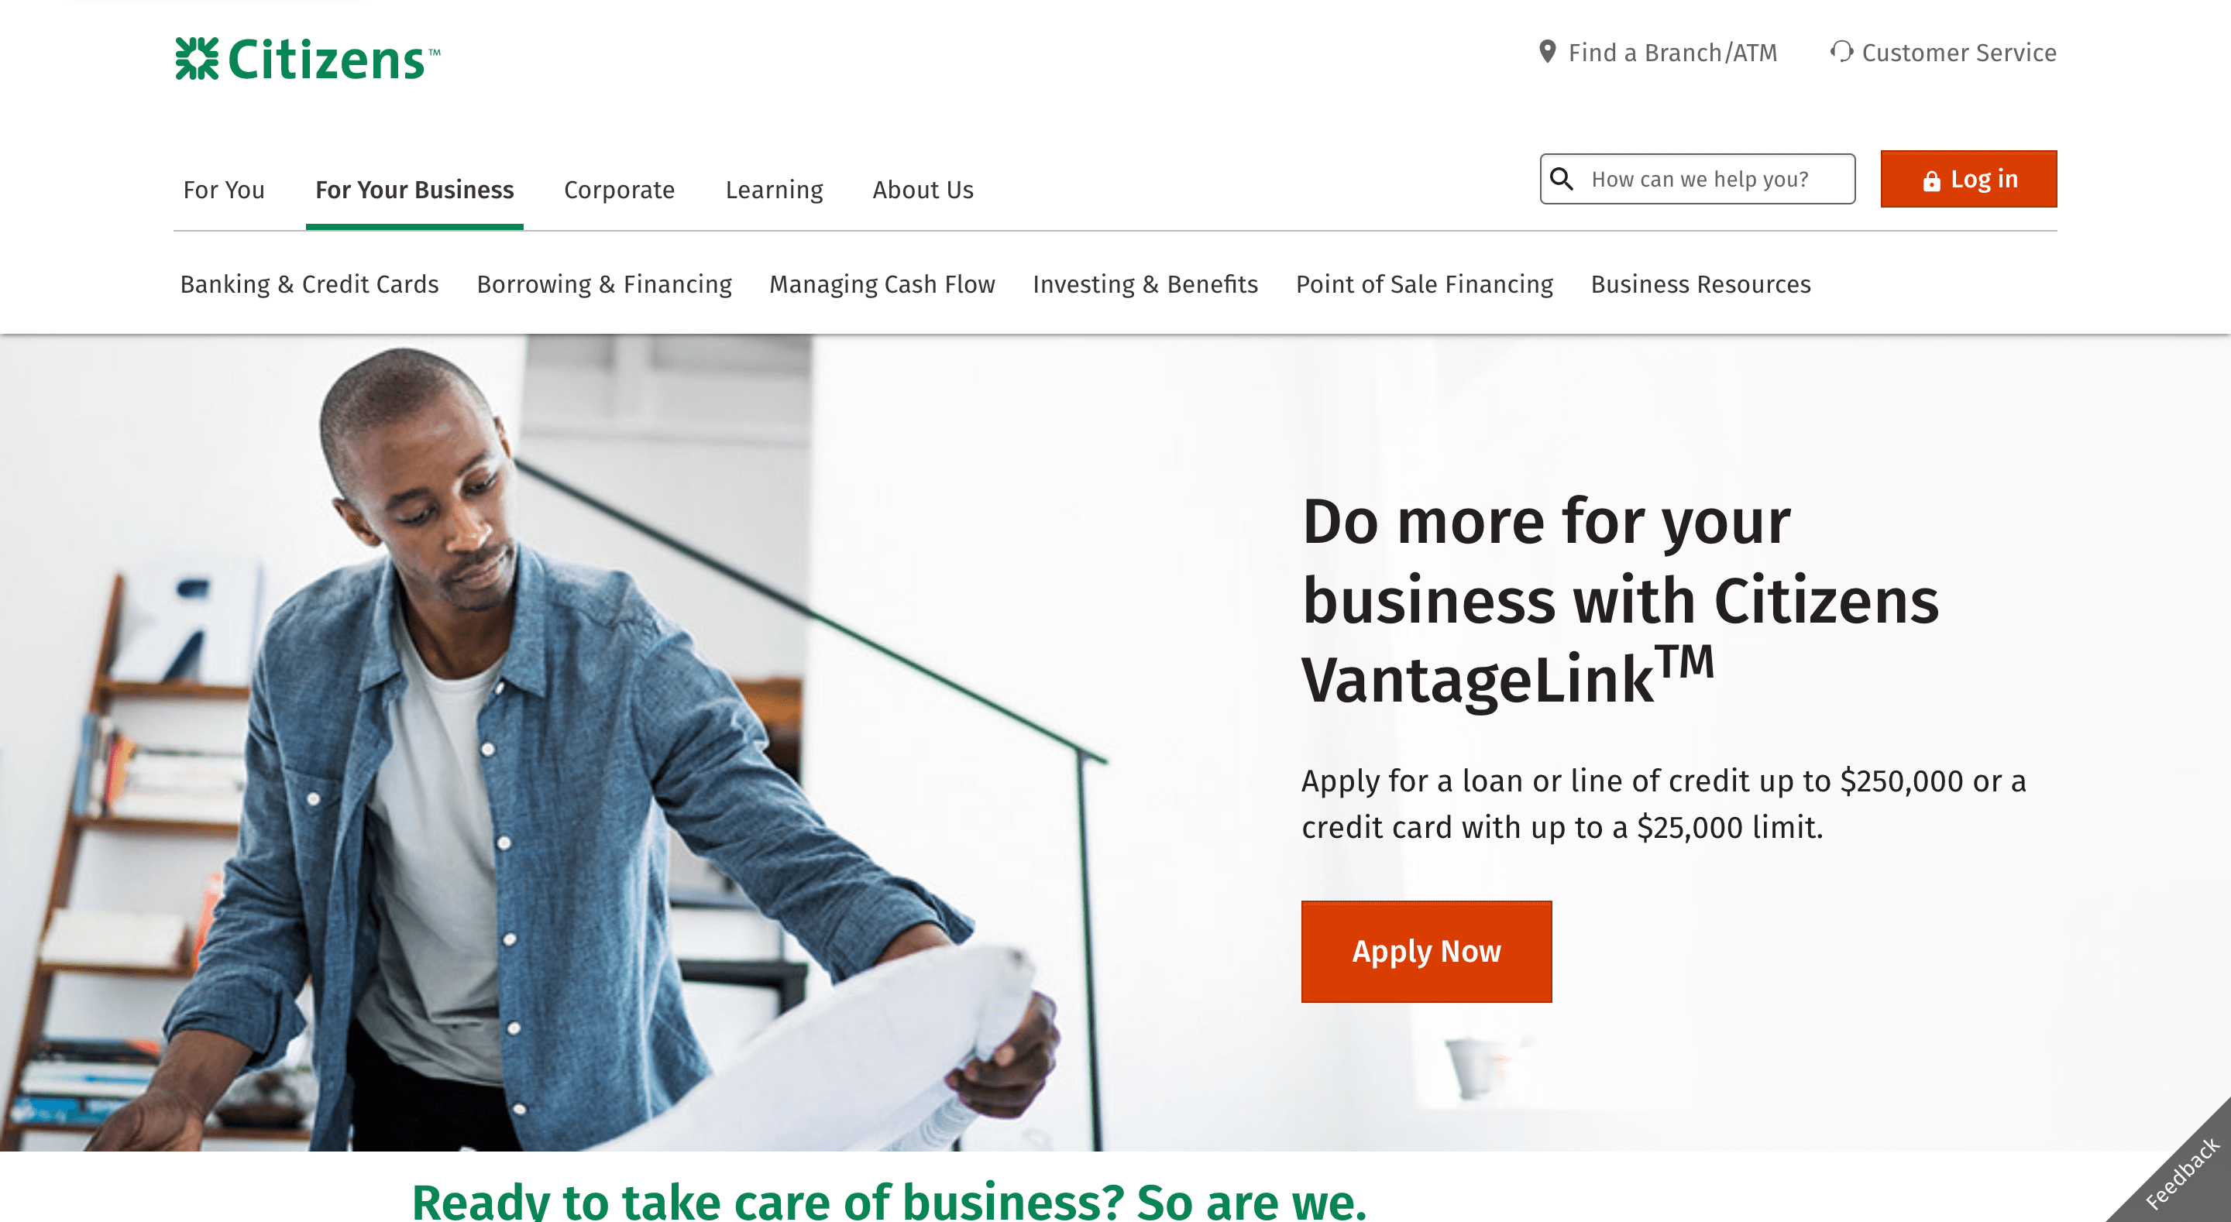The image size is (2231, 1222).
Task: Go to About Us
Action: pos(923,190)
